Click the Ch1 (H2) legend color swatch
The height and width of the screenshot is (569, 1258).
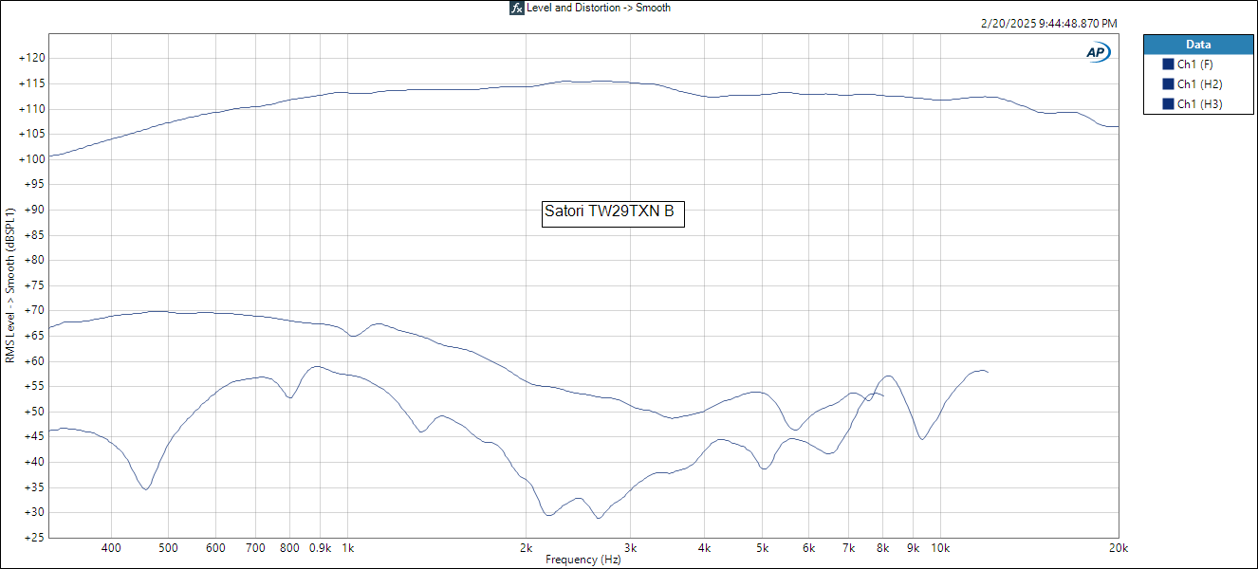click(1168, 84)
